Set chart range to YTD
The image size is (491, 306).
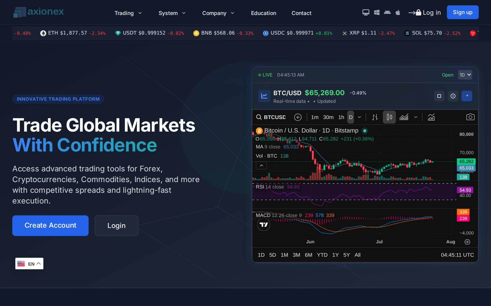pyautogui.click(x=322, y=255)
